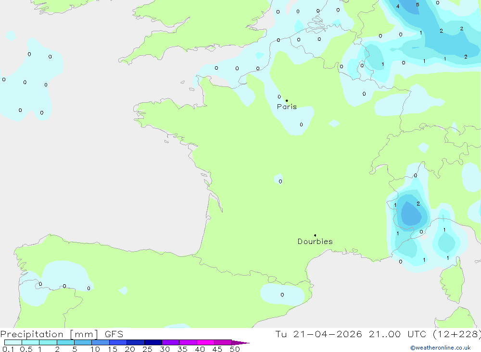481x352 pixels.
Task: Select the 25–30 mm legend swatch
Action: pos(153,342)
